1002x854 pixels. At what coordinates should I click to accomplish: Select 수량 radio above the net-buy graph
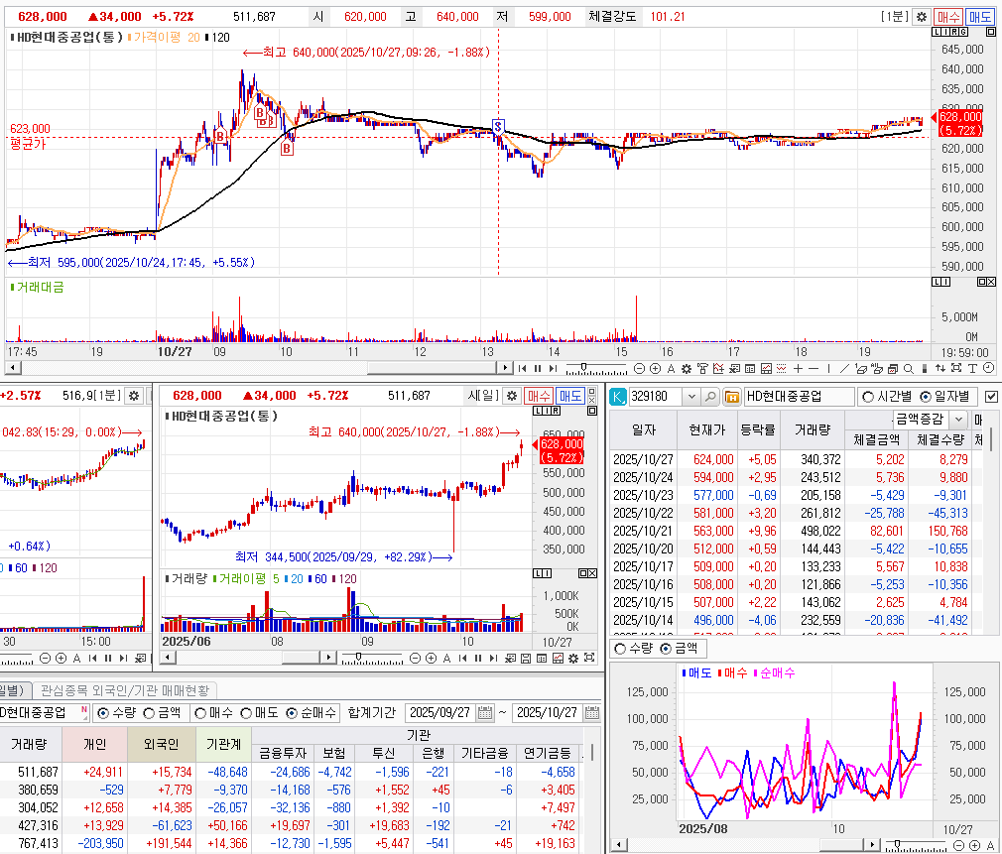click(x=619, y=649)
